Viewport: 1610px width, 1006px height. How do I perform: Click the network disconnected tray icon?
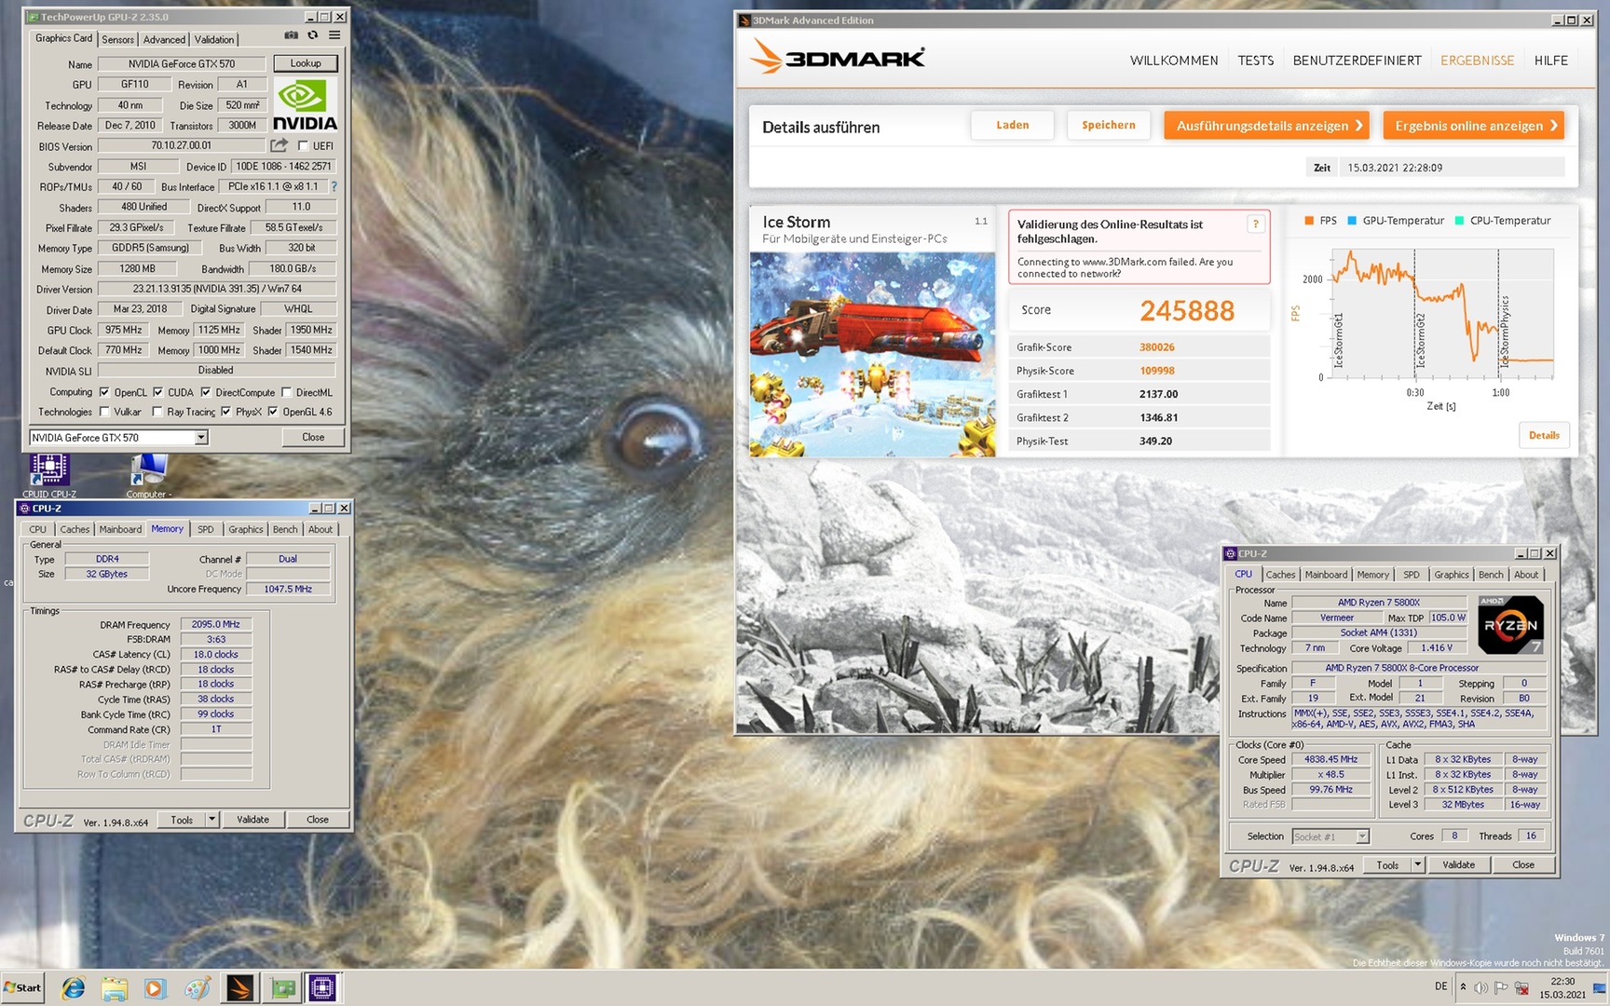[x=1521, y=988]
